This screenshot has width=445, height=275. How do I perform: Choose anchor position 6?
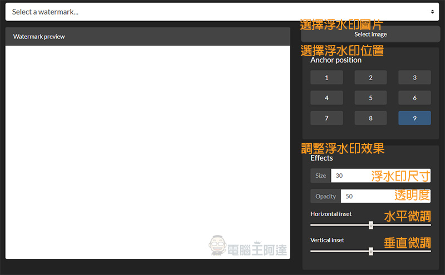tap(414, 98)
